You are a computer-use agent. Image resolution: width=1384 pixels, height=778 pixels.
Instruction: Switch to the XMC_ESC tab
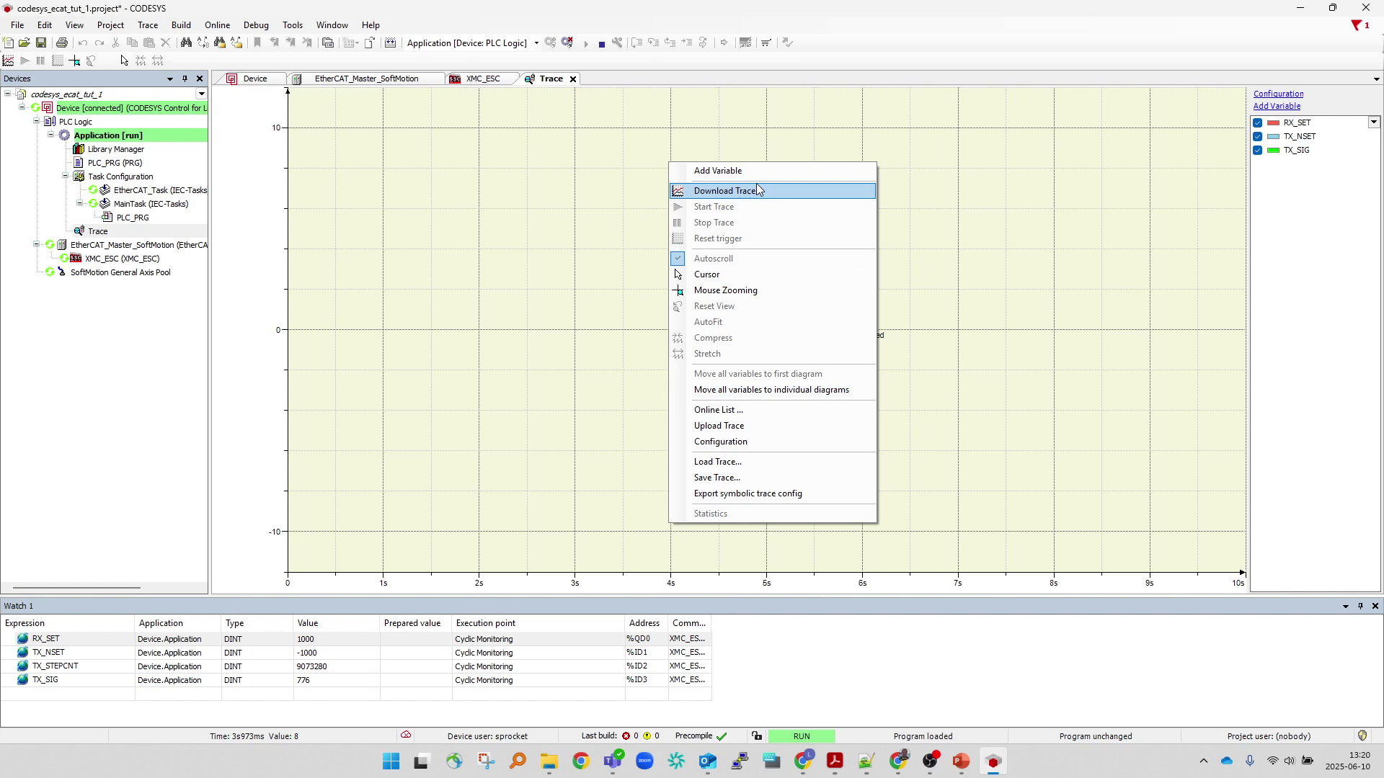[482, 79]
